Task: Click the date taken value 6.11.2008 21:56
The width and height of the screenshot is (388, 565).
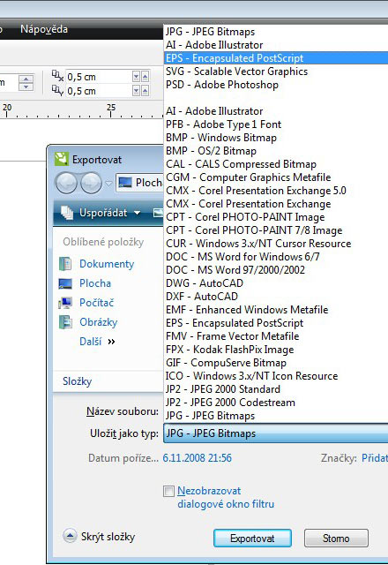Action: point(198,458)
